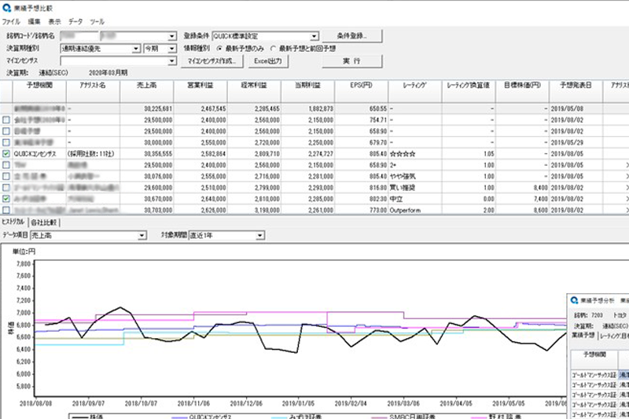Open the データ menu
The height and width of the screenshot is (419, 629).
click(75, 21)
